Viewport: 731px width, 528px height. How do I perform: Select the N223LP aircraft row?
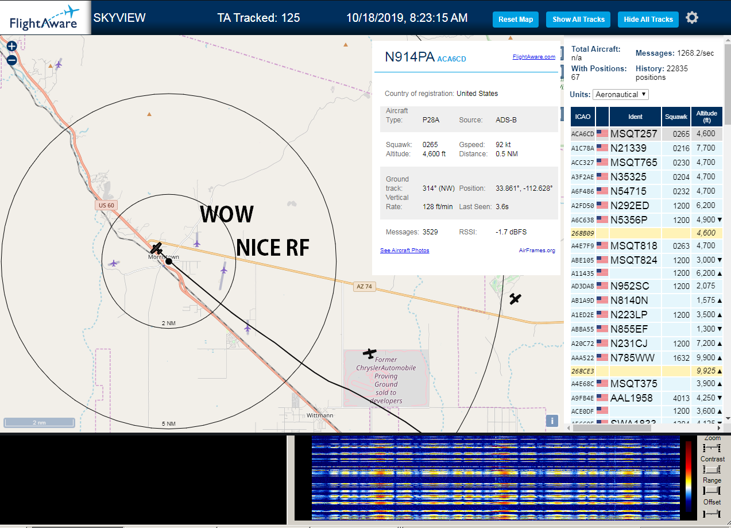click(647, 315)
